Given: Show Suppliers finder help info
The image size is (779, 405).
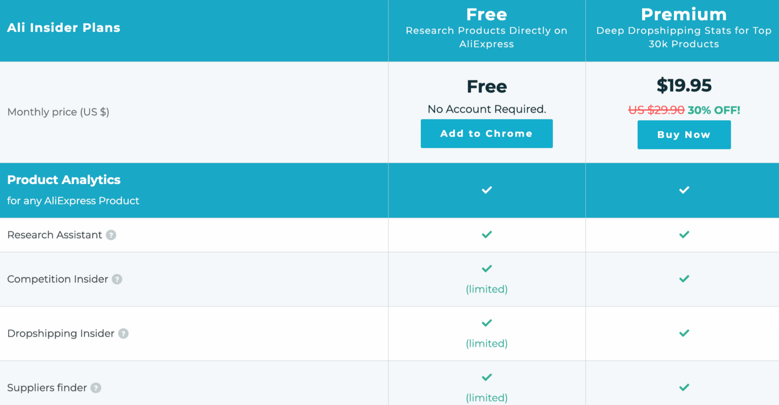Looking at the screenshot, I should click(x=96, y=387).
